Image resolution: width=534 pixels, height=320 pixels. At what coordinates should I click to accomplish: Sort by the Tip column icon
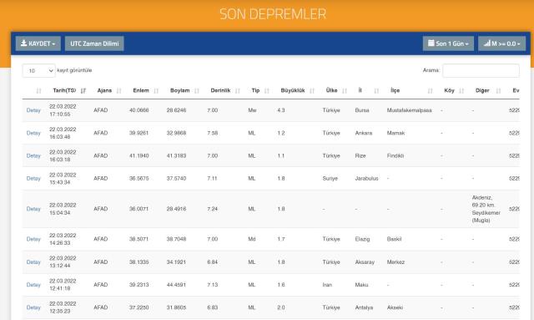click(x=267, y=91)
